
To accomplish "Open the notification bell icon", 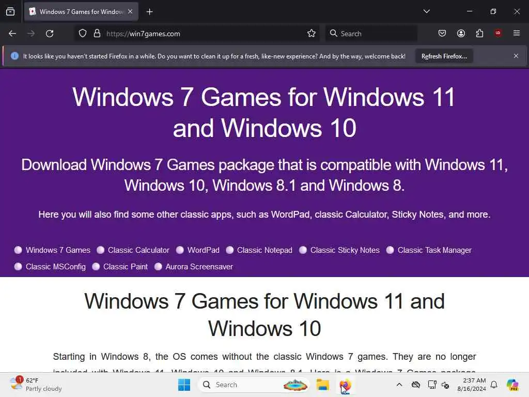I will coord(494,385).
